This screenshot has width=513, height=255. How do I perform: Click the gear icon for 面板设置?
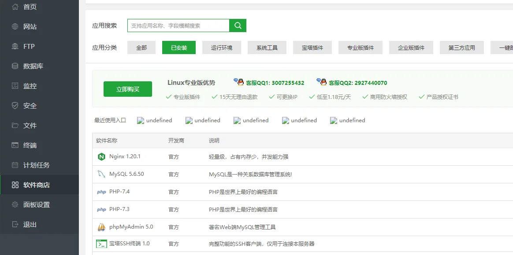click(x=15, y=205)
